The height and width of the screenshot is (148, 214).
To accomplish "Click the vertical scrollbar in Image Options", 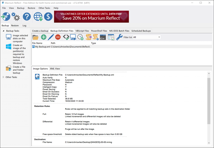I will tap(209, 102).
